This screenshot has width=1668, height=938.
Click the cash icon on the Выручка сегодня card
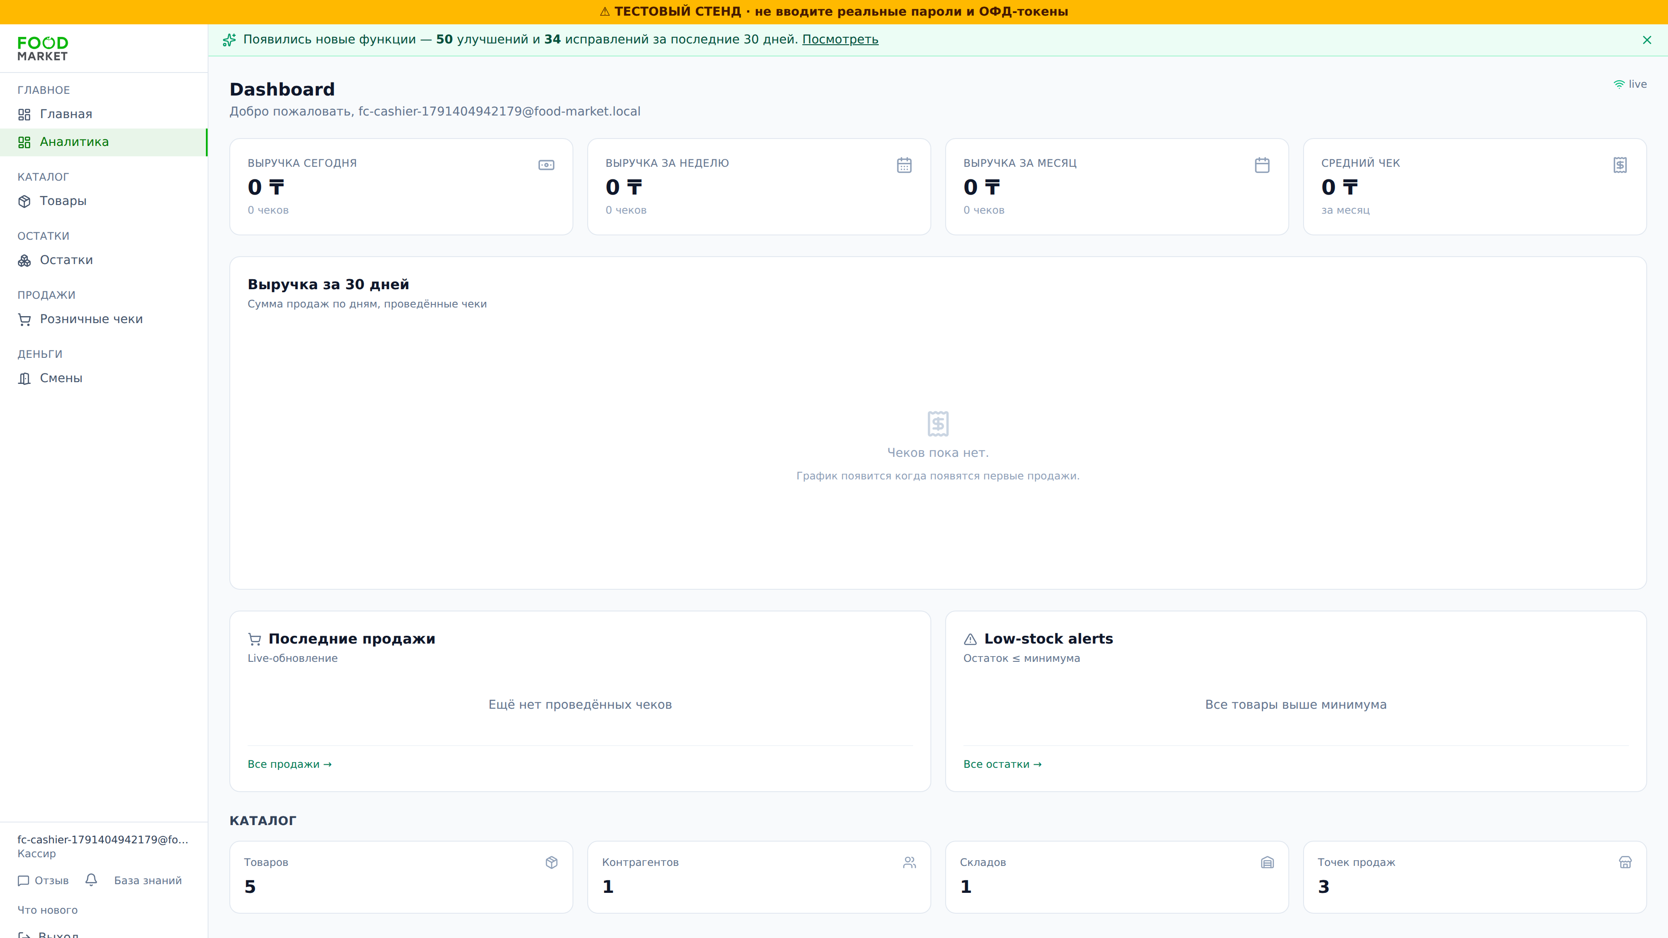click(x=546, y=165)
